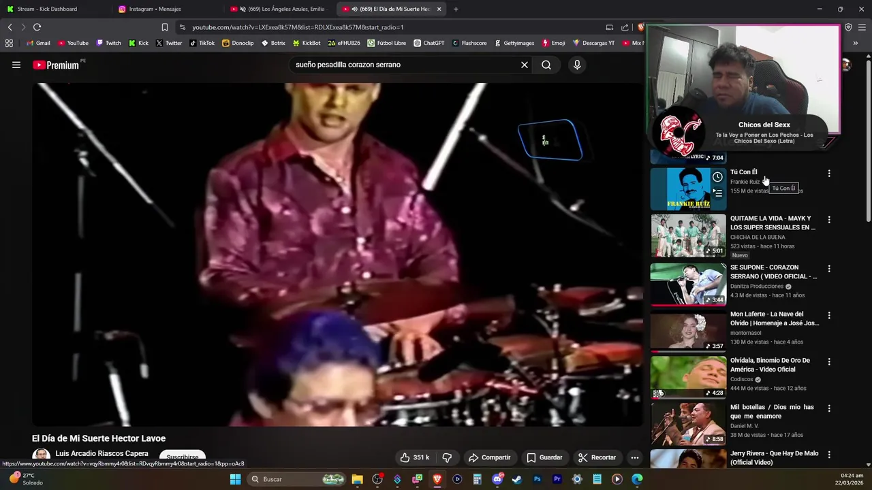Open options menu for Mon Laferte video
The image size is (872, 490).
pyautogui.click(x=829, y=316)
